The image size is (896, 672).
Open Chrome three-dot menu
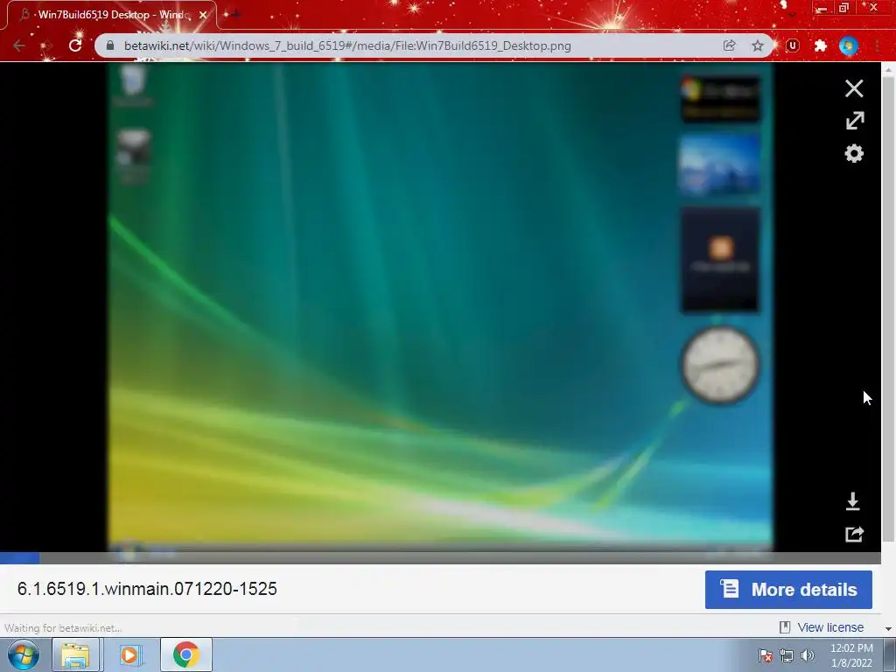[877, 45]
